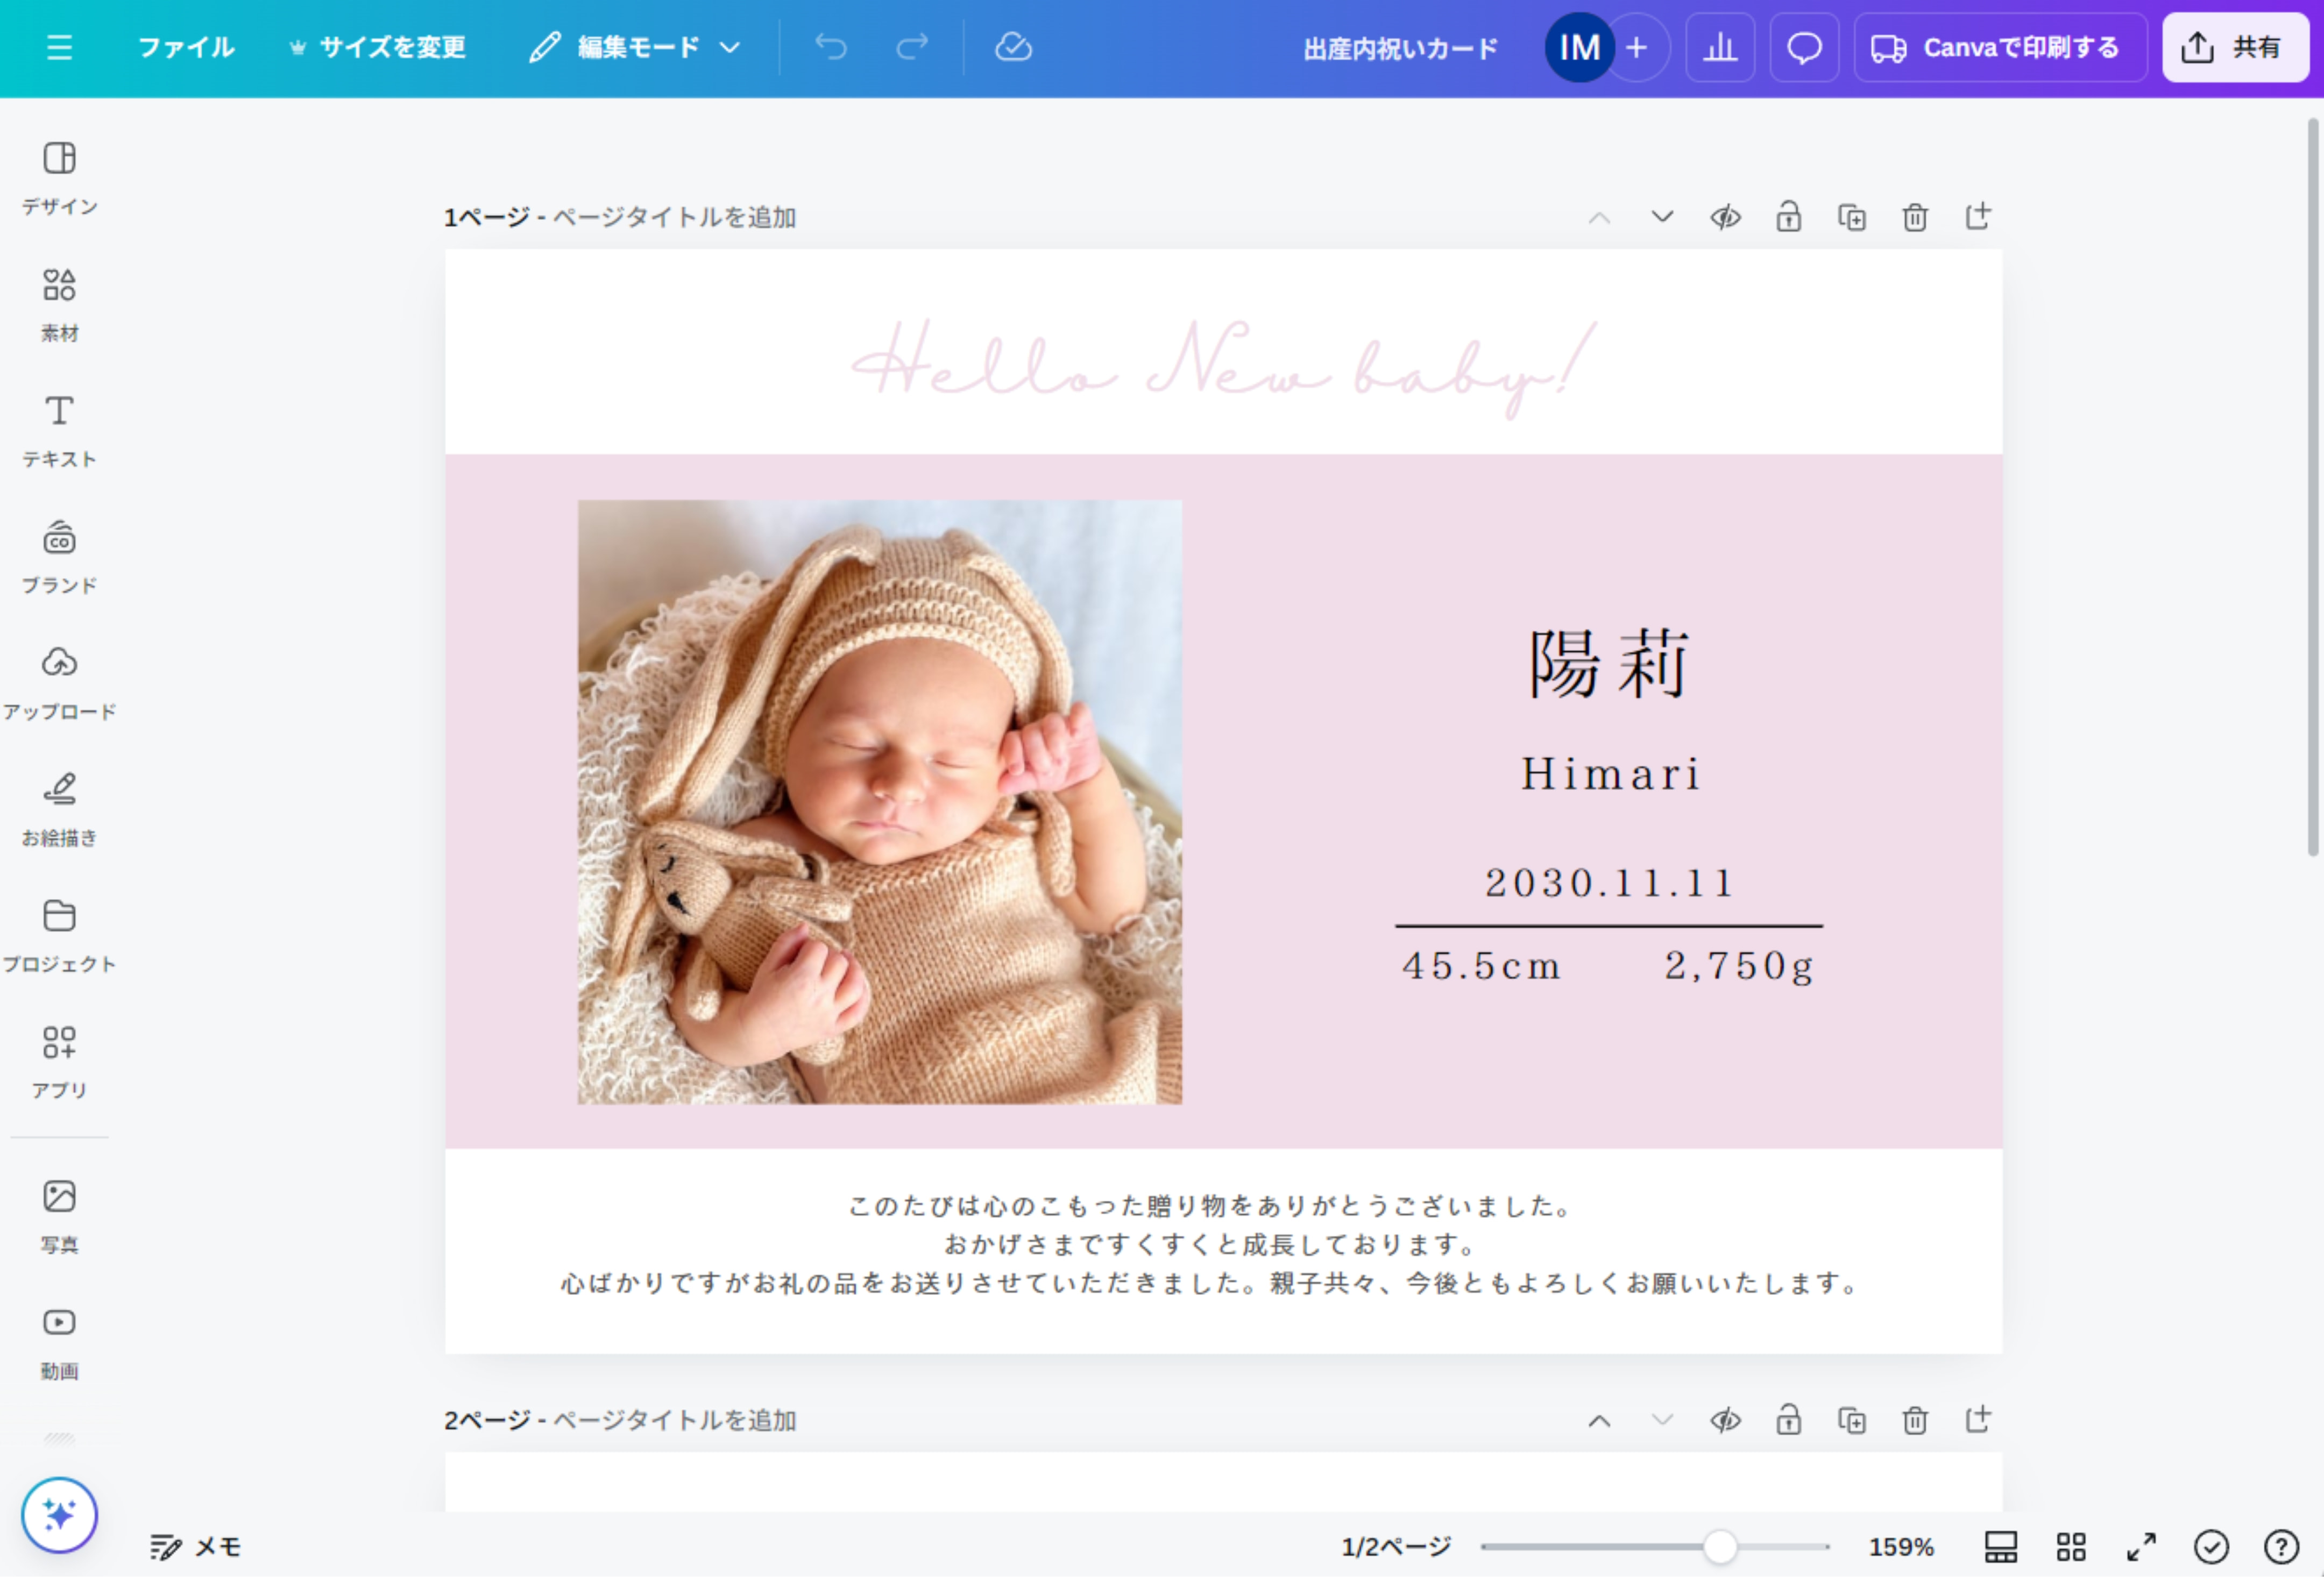Open the comments bubble icon
The width and height of the screenshot is (2324, 1581).
[x=1804, y=47]
